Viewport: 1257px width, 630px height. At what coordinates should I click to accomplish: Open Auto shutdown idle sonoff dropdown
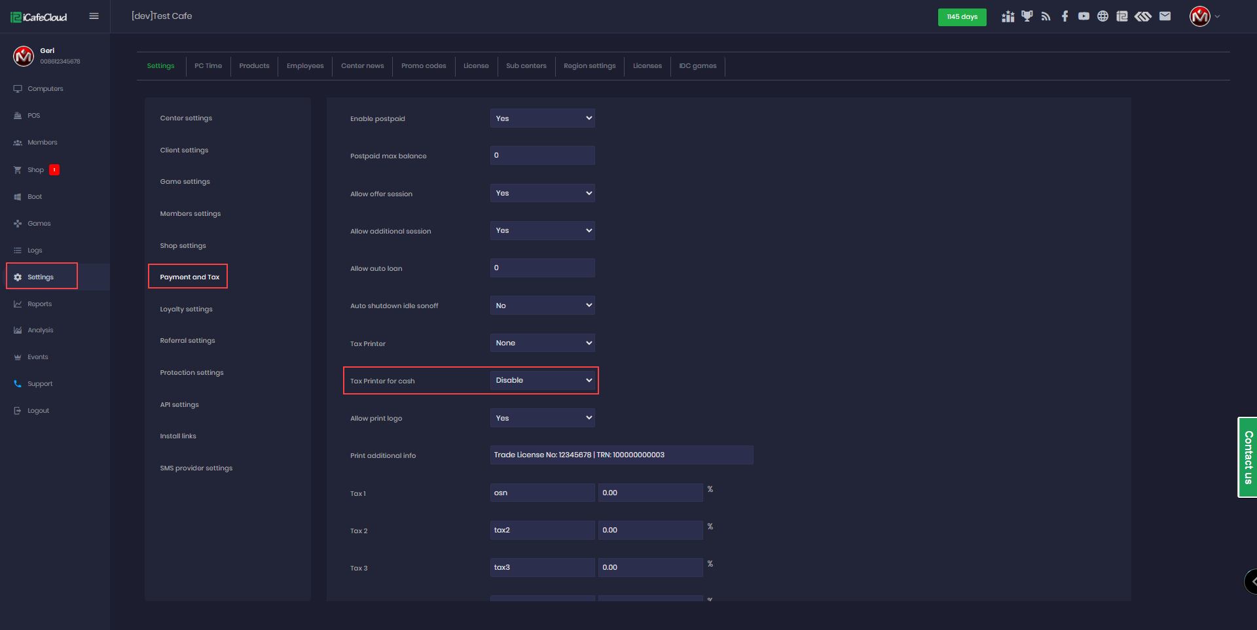(542, 306)
